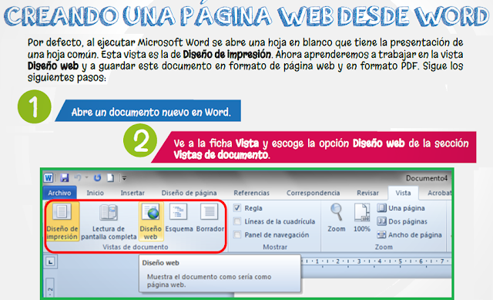This screenshot has height=300, width=493.
Task: Click the Zoom group label in the ribbon
Action: tap(384, 247)
